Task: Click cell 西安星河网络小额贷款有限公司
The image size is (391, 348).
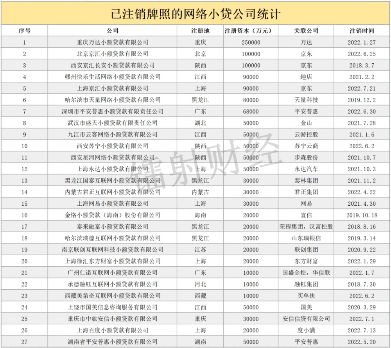Action: click(113, 158)
